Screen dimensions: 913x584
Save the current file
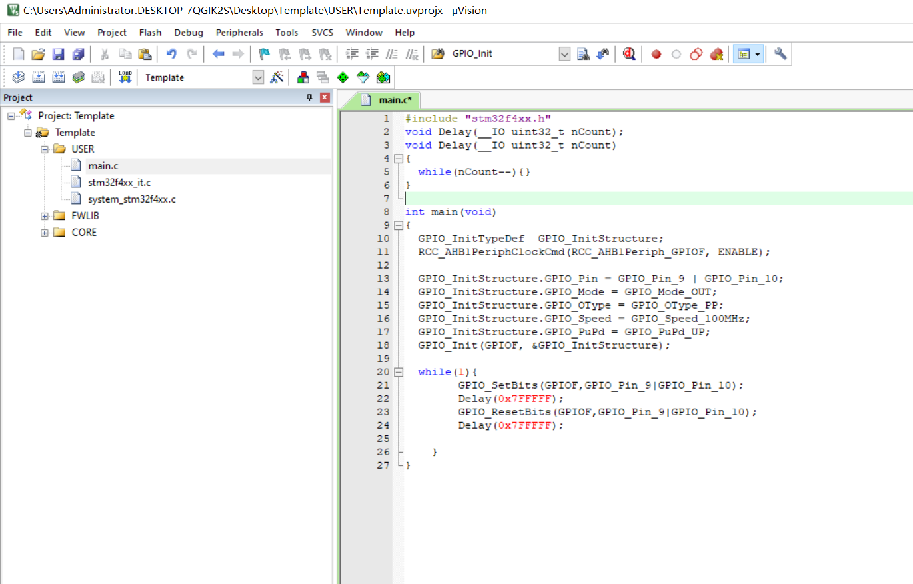(x=58, y=54)
